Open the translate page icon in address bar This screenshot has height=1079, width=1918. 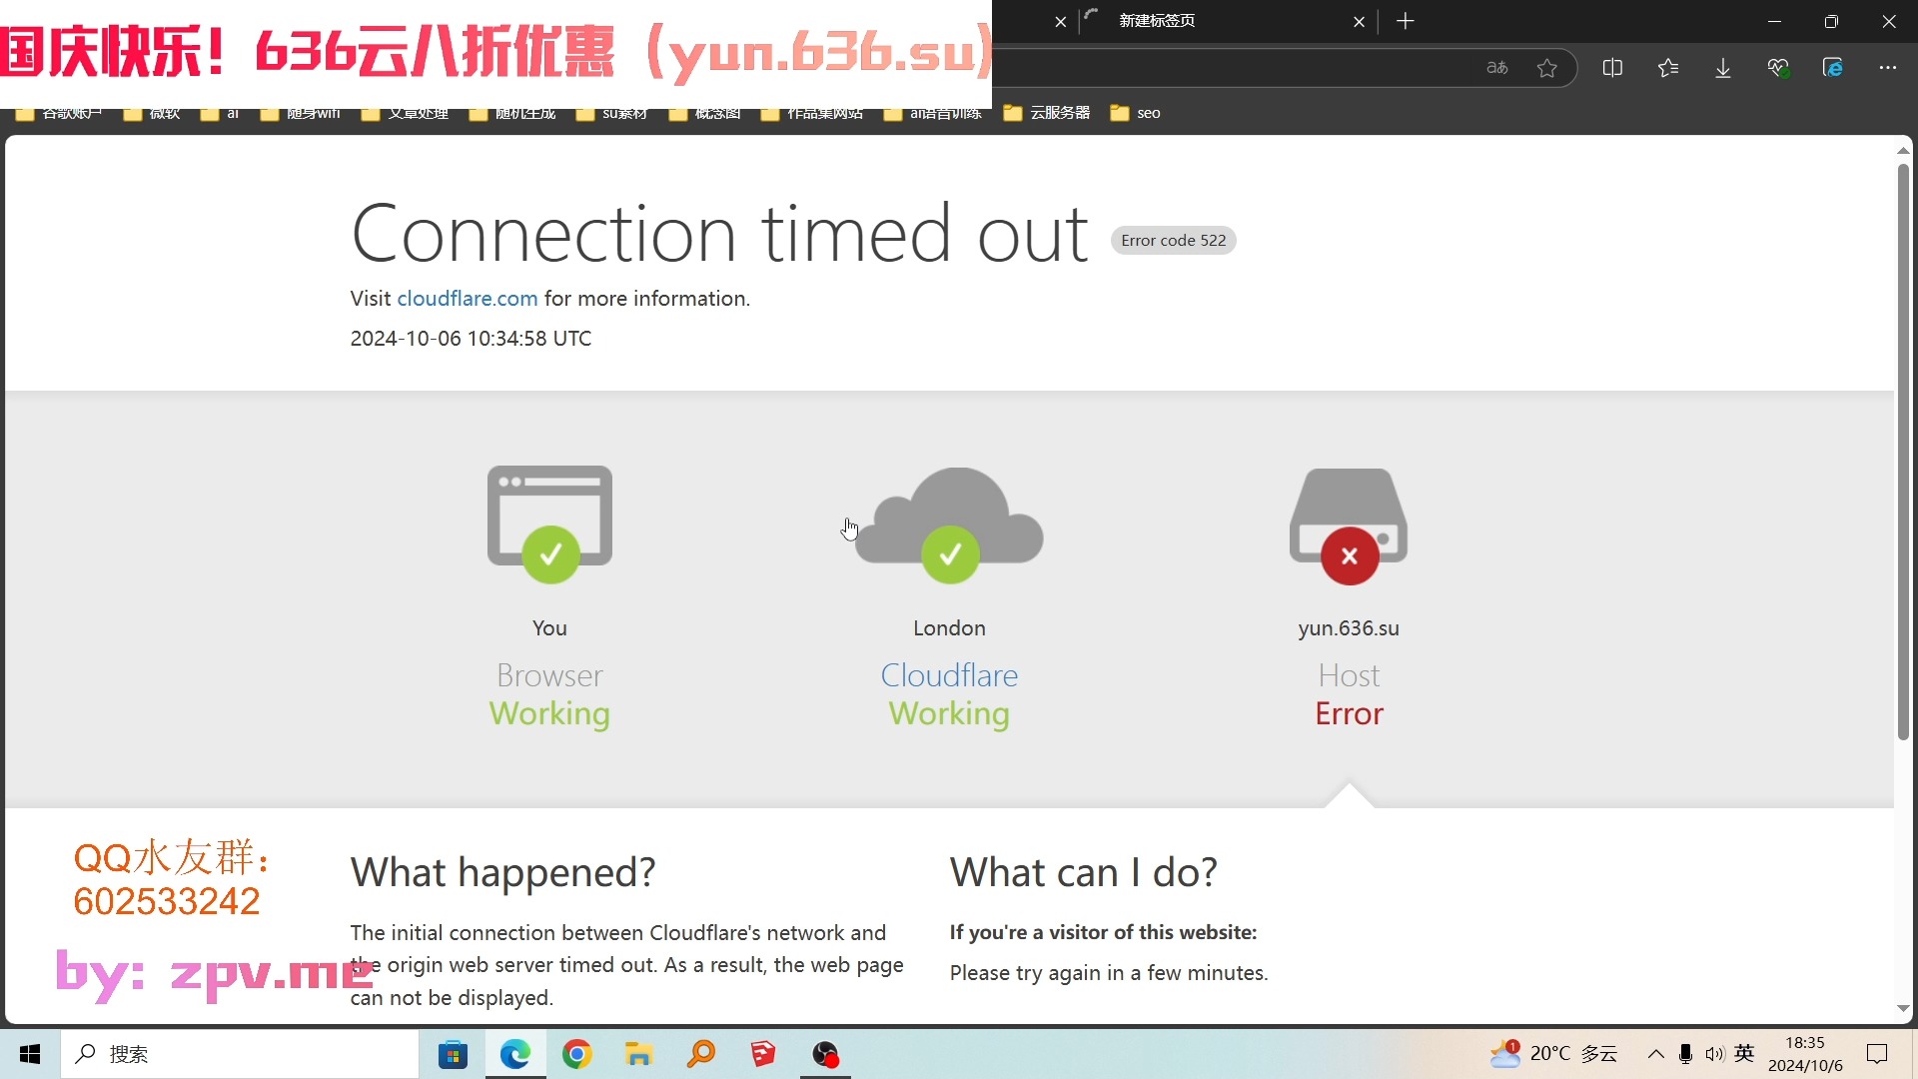(x=1496, y=68)
